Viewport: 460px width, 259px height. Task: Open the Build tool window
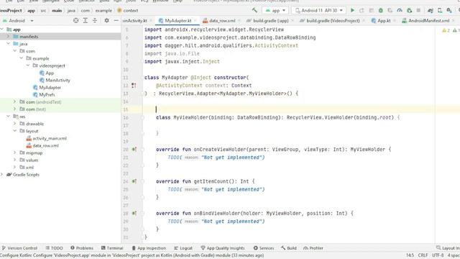(x=289, y=248)
